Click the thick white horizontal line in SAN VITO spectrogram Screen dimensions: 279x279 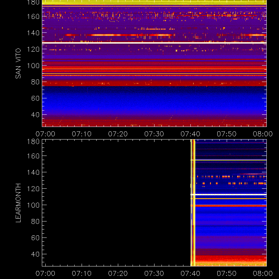point(154,43)
